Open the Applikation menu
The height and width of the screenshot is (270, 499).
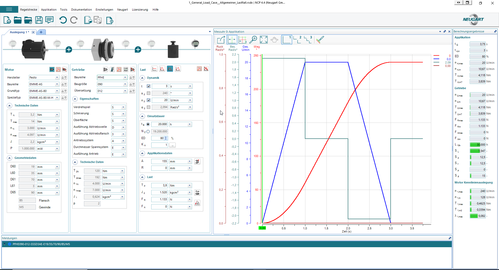(49, 10)
